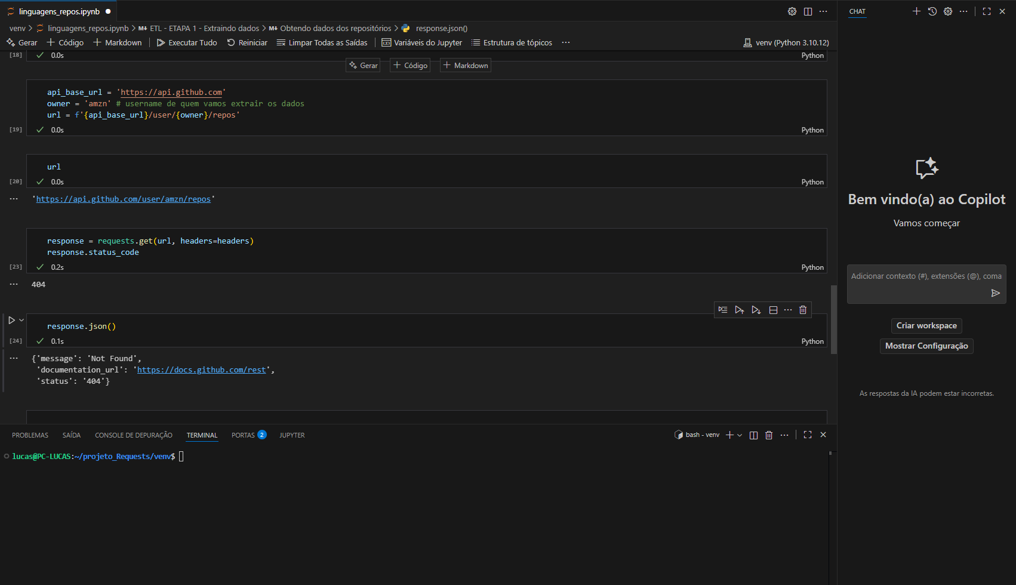Add a Markdown cell from the top toolbar
The height and width of the screenshot is (585, 1016).
pos(117,42)
